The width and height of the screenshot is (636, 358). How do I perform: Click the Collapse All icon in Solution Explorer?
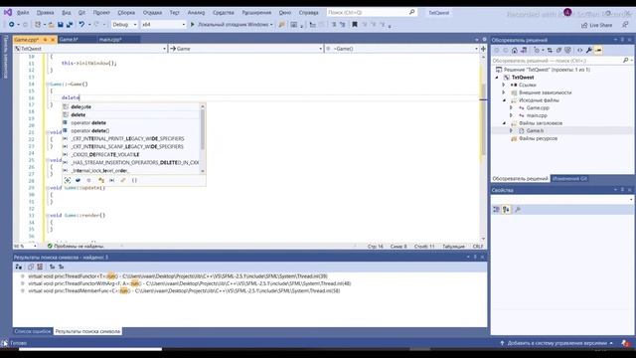point(558,51)
